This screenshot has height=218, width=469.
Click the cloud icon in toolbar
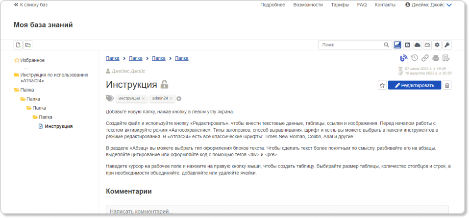pyautogui.click(x=417, y=45)
